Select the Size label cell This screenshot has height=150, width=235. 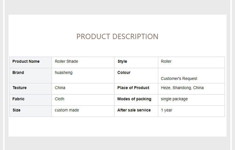[x=16, y=110]
